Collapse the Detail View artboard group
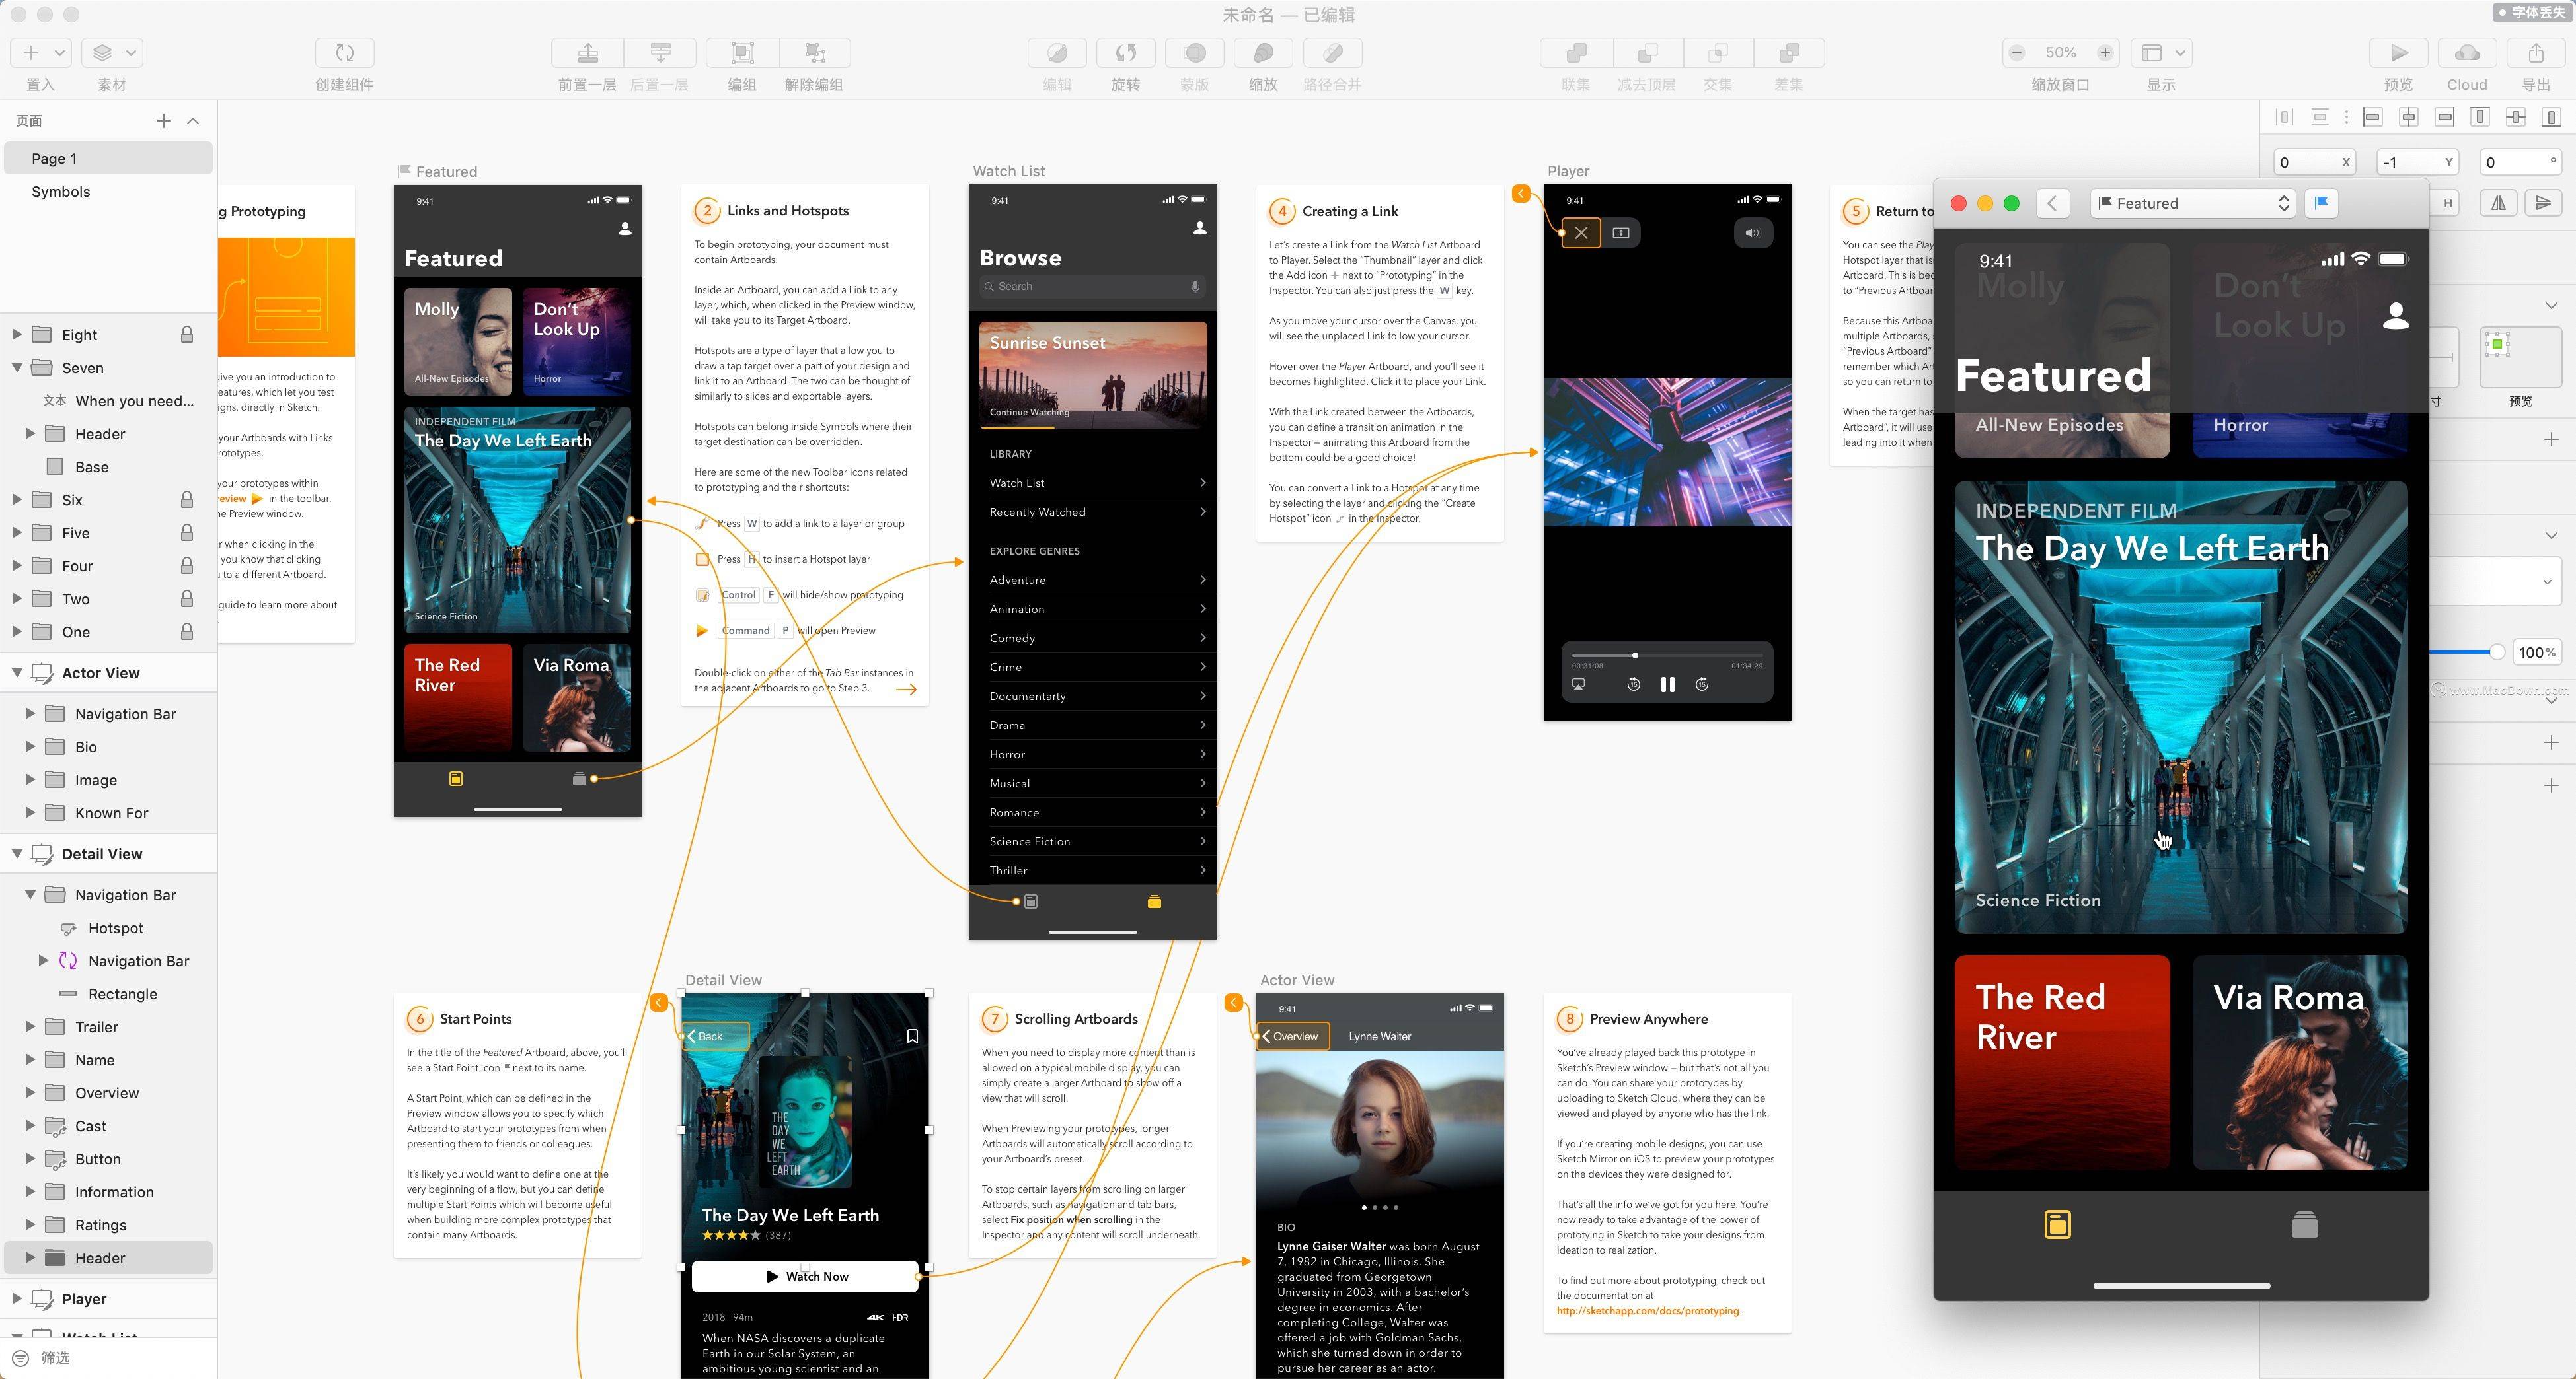Viewport: 2576px width, 1379px height. pyautogui.click(x=17, y=853)
